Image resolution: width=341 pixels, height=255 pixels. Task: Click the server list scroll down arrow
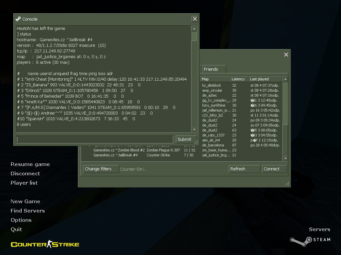point(285,158)
